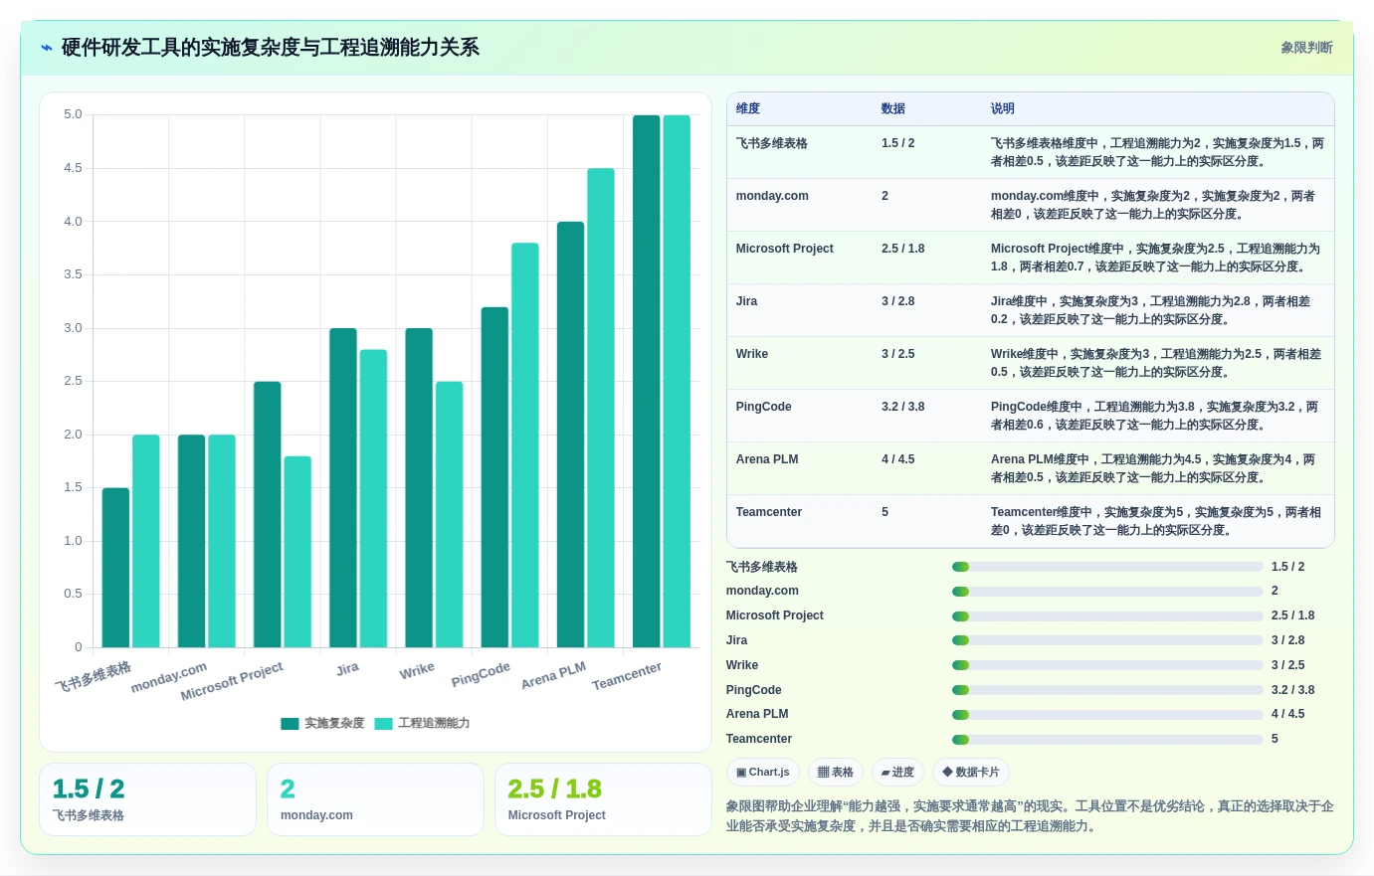Screen dimensions: 1374x876
Task: Select the PingCode table row name
Action: click(764, 407)
